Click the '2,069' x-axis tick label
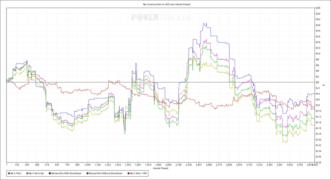The height and width of the screenshot is (180, 331). [168, 165]
